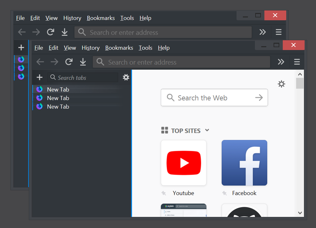Click the page scrollbar up arrow

[x=300, y=74]
